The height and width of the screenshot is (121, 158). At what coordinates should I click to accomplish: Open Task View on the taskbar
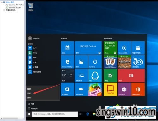81,114
